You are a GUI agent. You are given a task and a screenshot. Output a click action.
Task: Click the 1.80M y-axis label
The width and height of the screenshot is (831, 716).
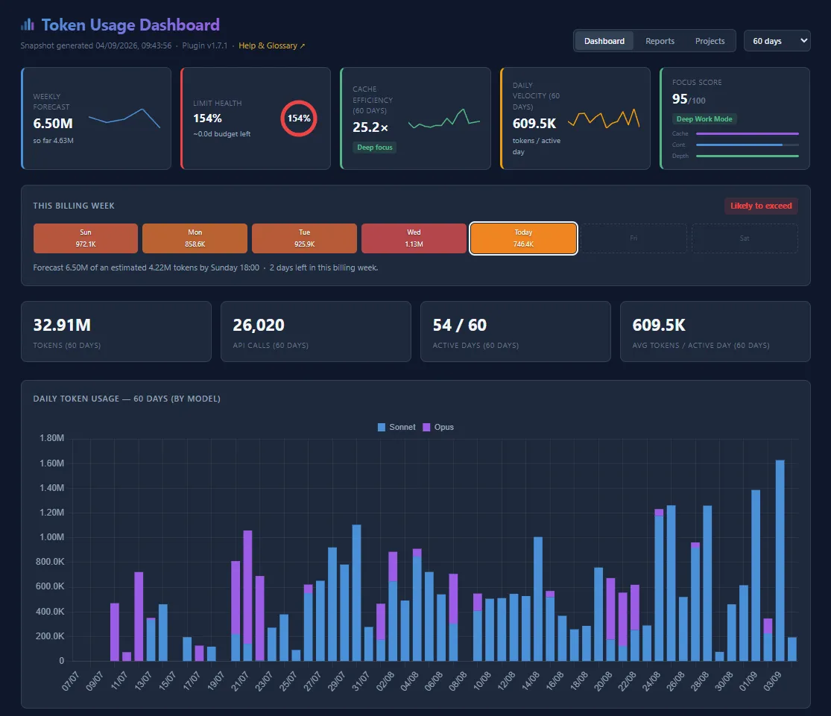click(51, 438)
